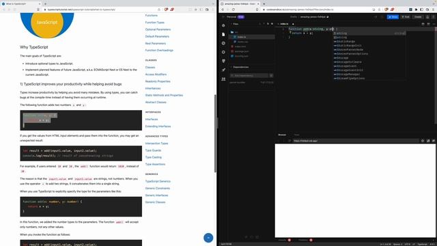Select index.html in the file tree
The width and height of the screenshot is (437, 246).
click(252, 46)
